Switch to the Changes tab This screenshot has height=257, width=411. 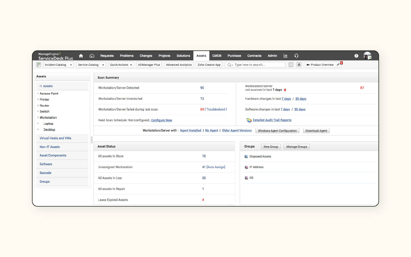pos(146,56)
